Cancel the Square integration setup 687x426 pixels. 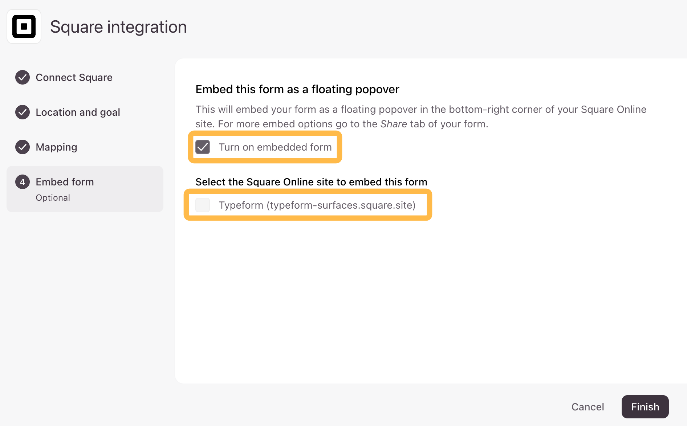click(x=588, y=407)
